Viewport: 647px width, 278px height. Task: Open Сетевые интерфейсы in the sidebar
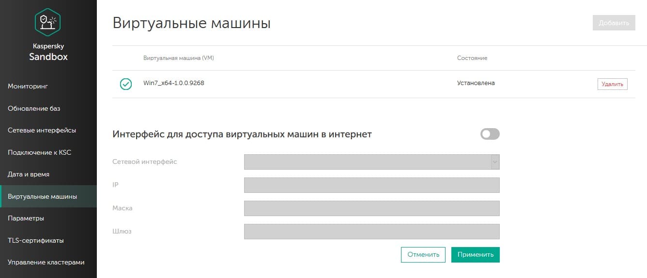(x=42, y=130)
